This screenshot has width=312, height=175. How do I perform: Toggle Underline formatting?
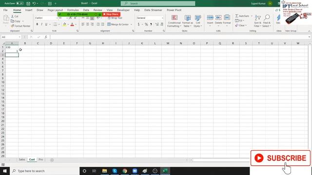coord(46,24)
